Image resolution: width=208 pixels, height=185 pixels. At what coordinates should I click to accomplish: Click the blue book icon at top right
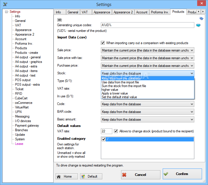coord(201,18)
